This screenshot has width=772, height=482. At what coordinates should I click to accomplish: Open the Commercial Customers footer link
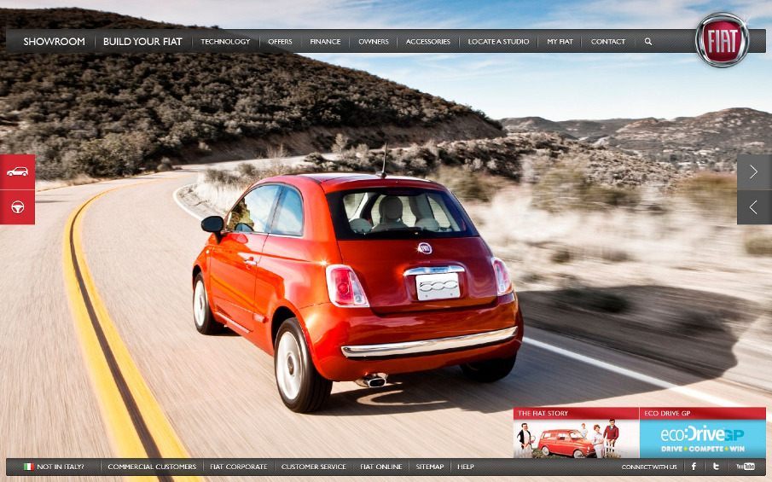tap(152, 467)
